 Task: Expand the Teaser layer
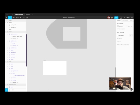9,78
